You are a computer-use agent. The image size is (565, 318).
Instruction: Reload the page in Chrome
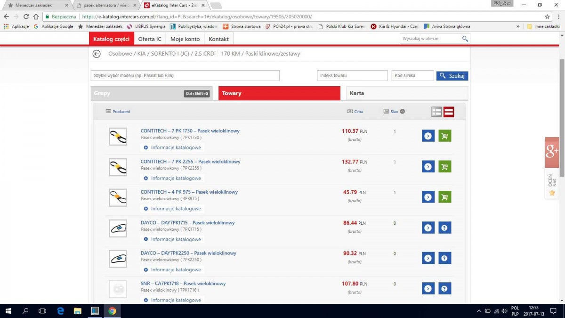click(26, 16)
